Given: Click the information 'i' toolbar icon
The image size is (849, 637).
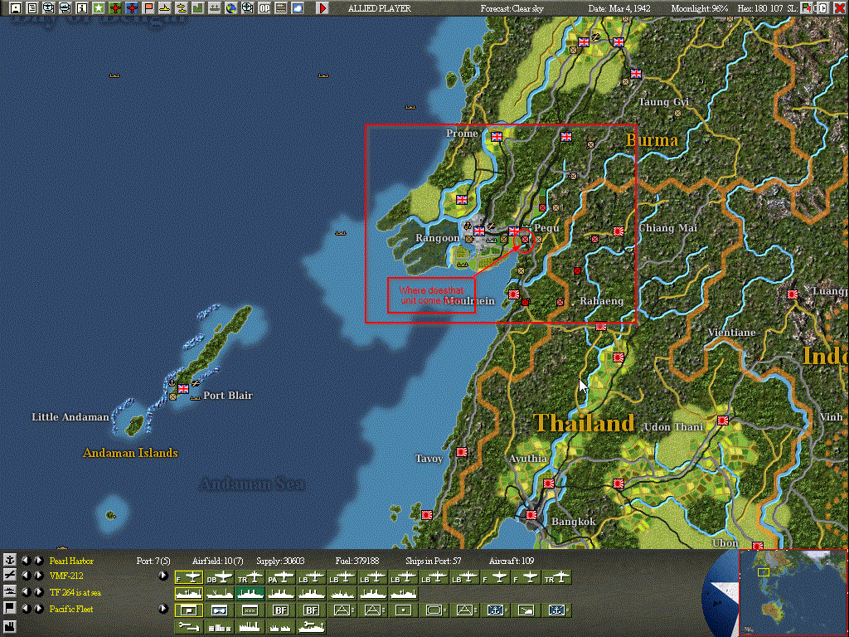Looking at the screenshot, I should [82, 8].
